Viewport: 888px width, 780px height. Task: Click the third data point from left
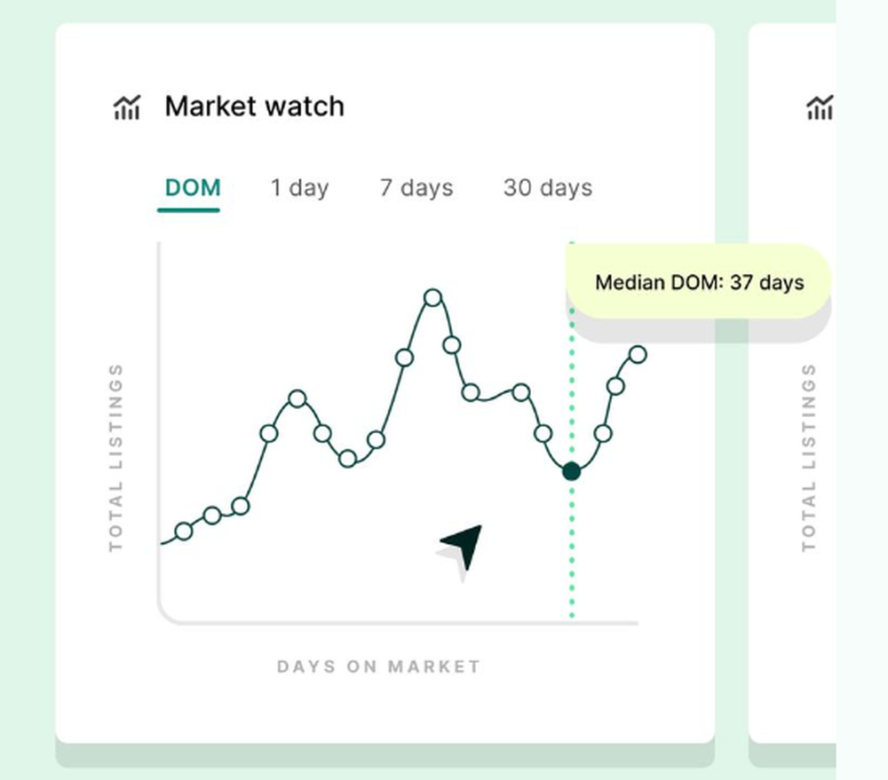(x=241, y=506)
